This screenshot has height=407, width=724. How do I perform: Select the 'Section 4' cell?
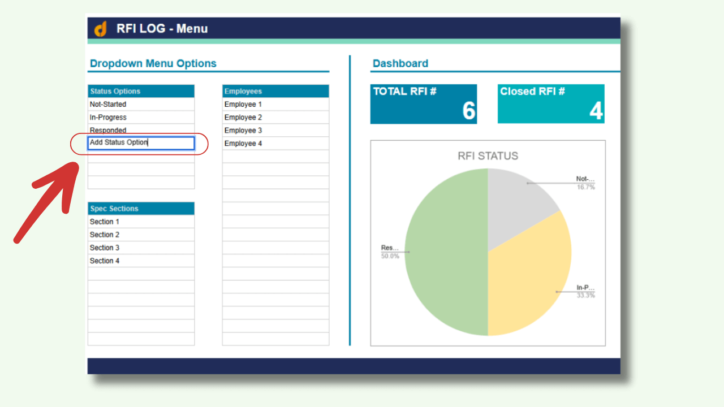point(141,261)
